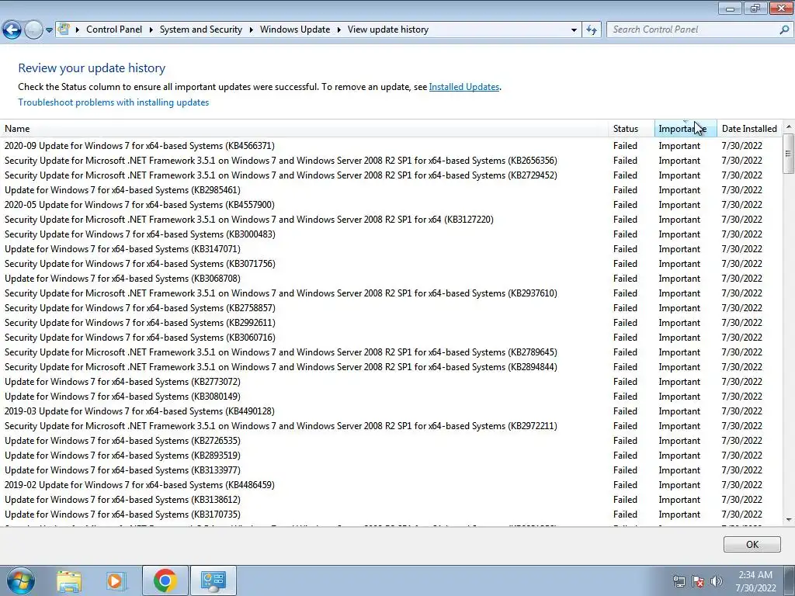The width and height of the screenshot is (795, 596).
Task: Select the KB3071756 security update row
Action: click(391, 264)
